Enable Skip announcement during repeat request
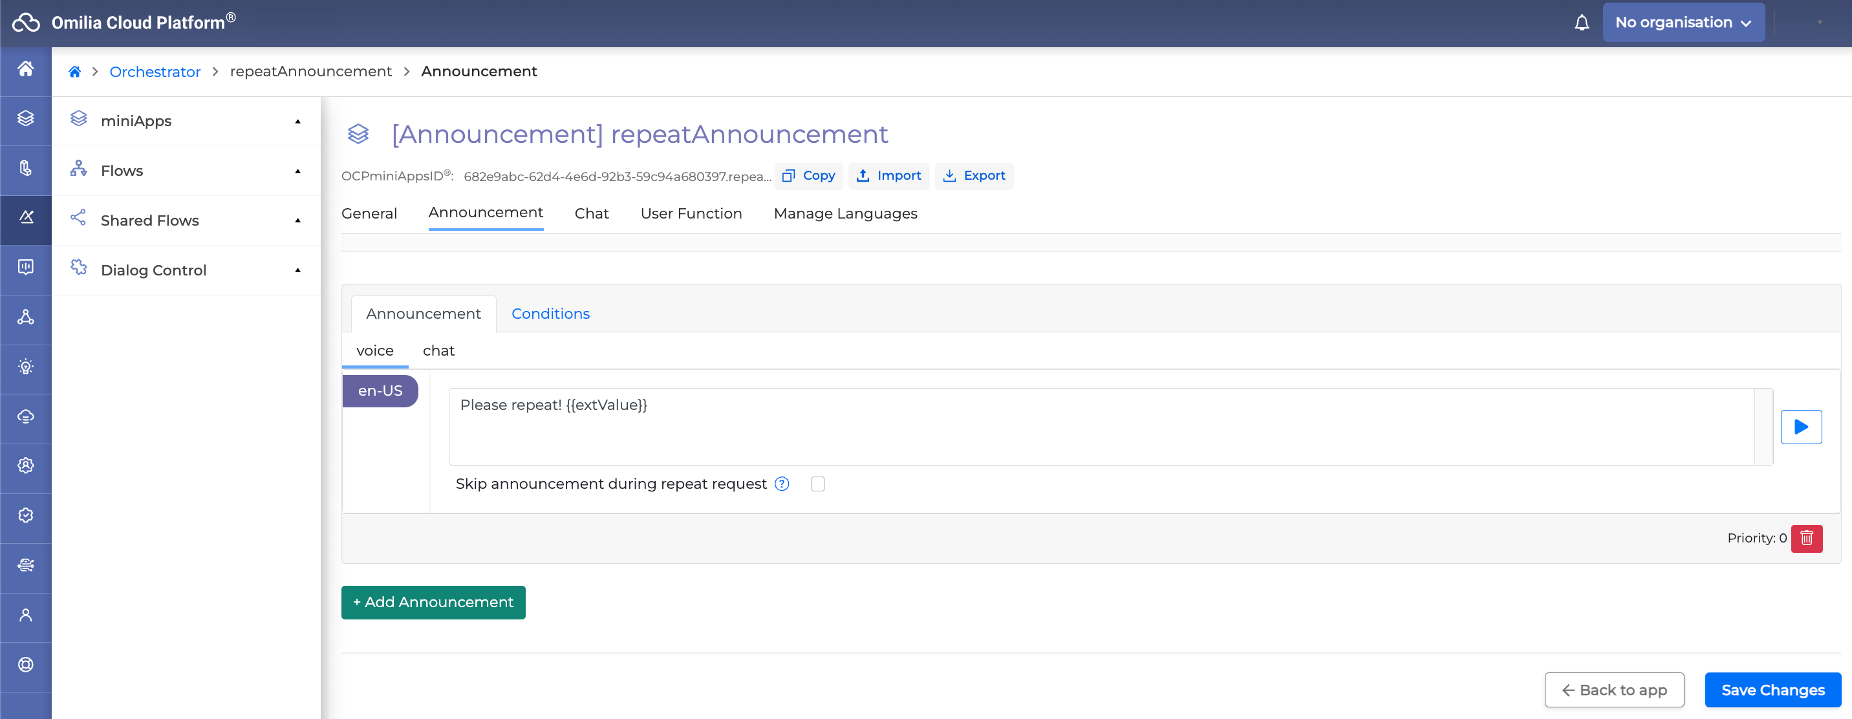 pos(817,484)
